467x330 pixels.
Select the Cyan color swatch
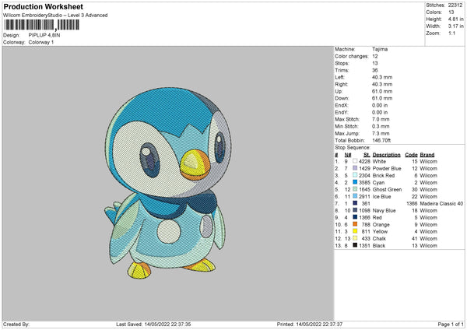pyautogui.click(x=355, y=182)
